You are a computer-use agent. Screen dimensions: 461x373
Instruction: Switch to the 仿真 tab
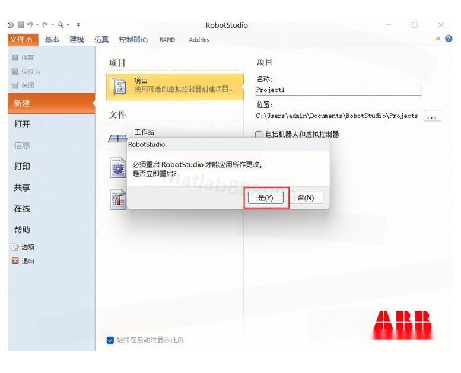click(x=101, y=39)
